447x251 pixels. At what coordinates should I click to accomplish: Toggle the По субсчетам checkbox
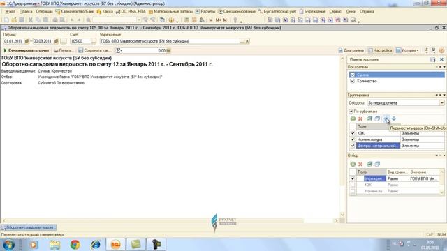(x=351, y=112)
